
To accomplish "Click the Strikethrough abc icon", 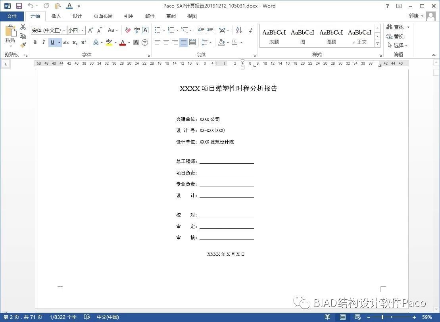I will coord(66,42).
